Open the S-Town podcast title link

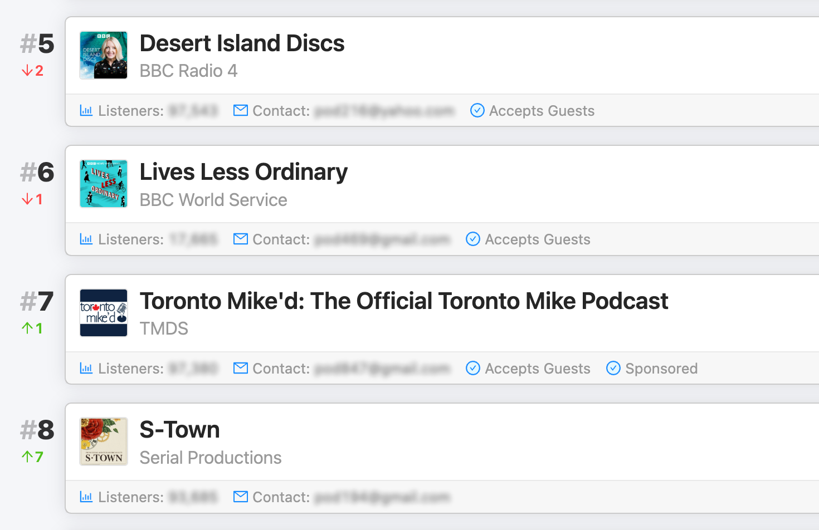(x=179, y=430)
